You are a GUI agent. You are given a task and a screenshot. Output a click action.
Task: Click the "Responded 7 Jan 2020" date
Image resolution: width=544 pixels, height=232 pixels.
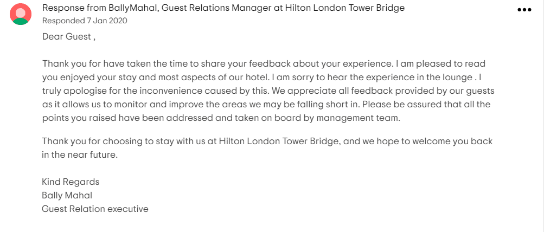coord(85,21)
